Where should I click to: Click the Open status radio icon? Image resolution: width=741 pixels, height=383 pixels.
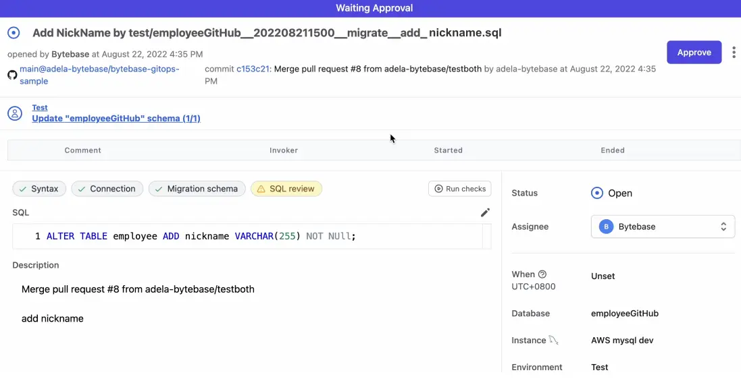pyautogui.click(x=597, y=193)
